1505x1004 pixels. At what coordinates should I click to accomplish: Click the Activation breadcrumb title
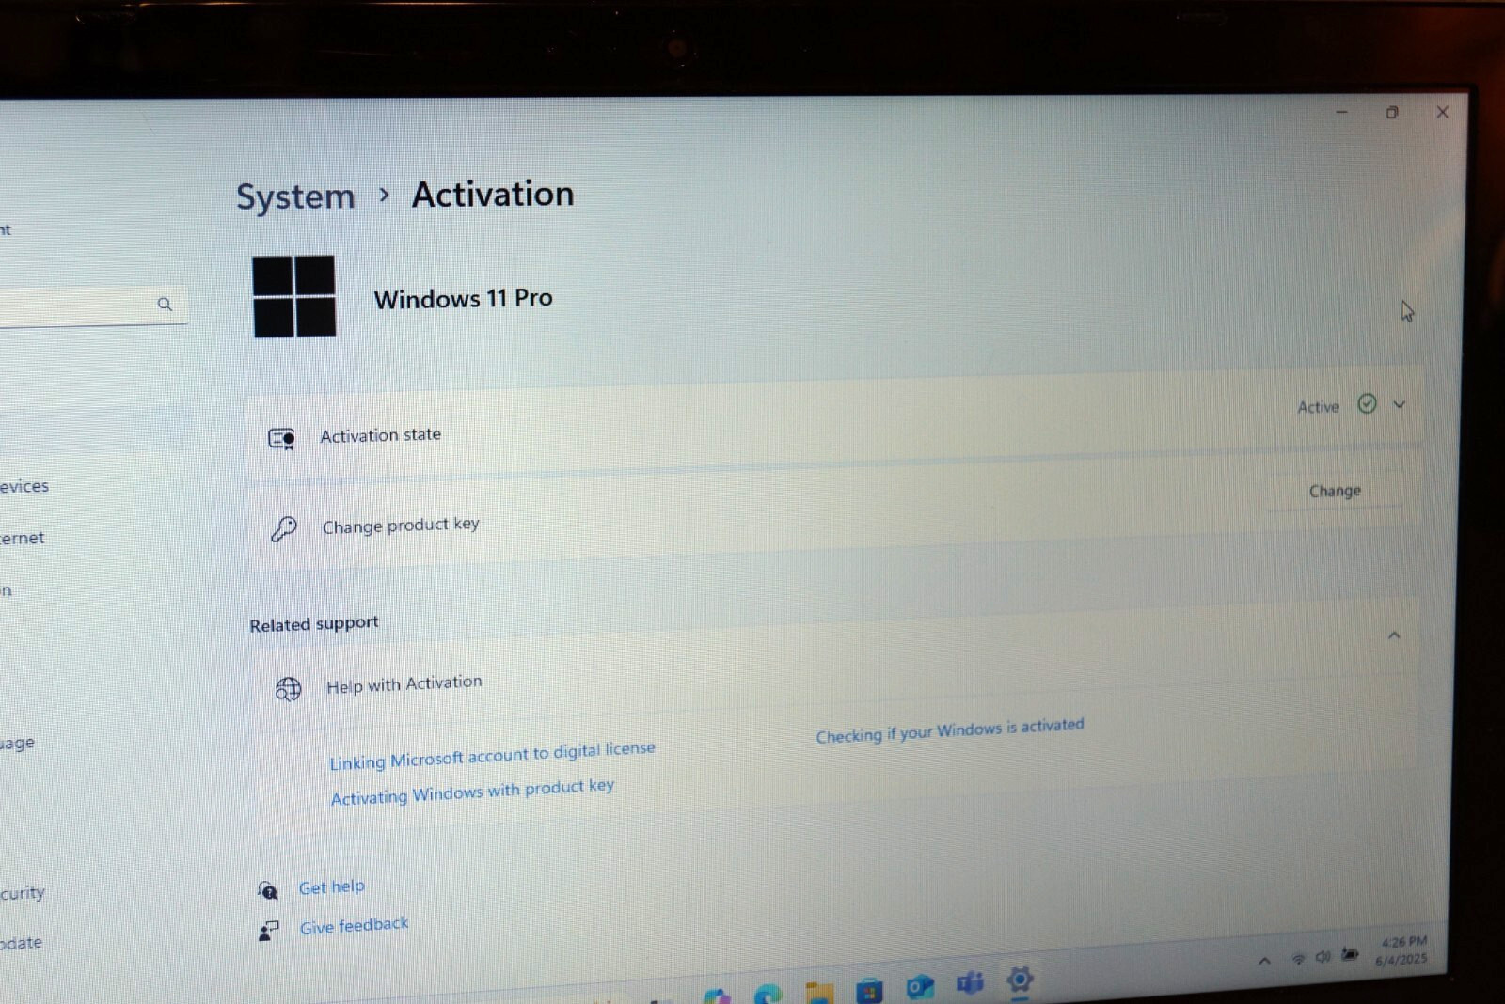click(493, 195)
